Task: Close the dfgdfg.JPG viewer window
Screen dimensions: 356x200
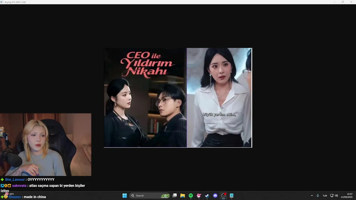Action: click(351, 2)
